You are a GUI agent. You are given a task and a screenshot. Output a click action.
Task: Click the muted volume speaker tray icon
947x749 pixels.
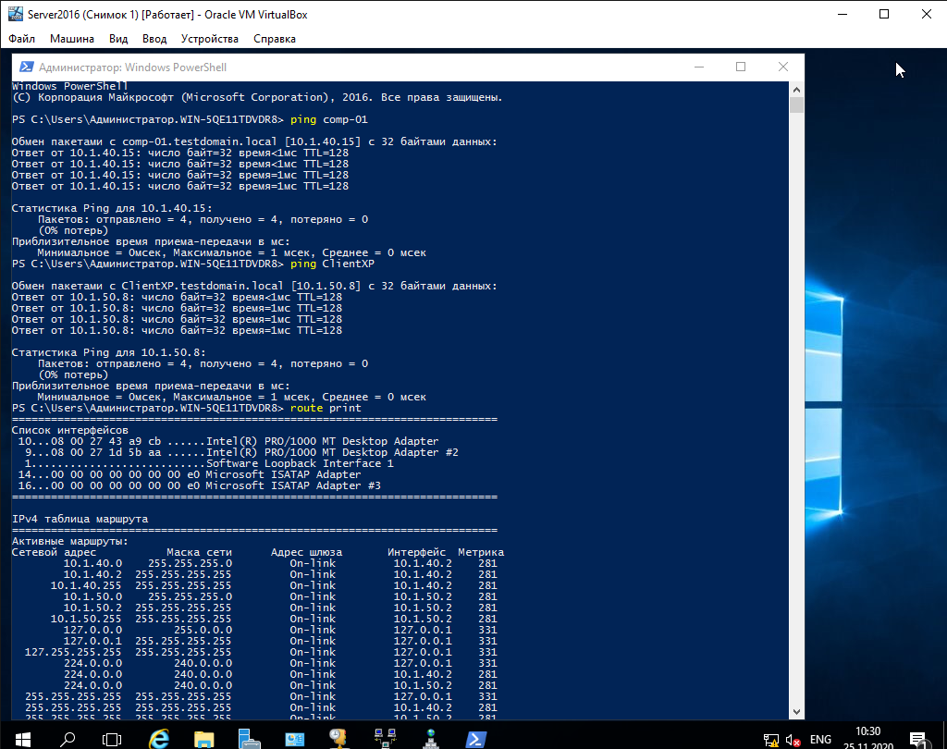point(793,740)
